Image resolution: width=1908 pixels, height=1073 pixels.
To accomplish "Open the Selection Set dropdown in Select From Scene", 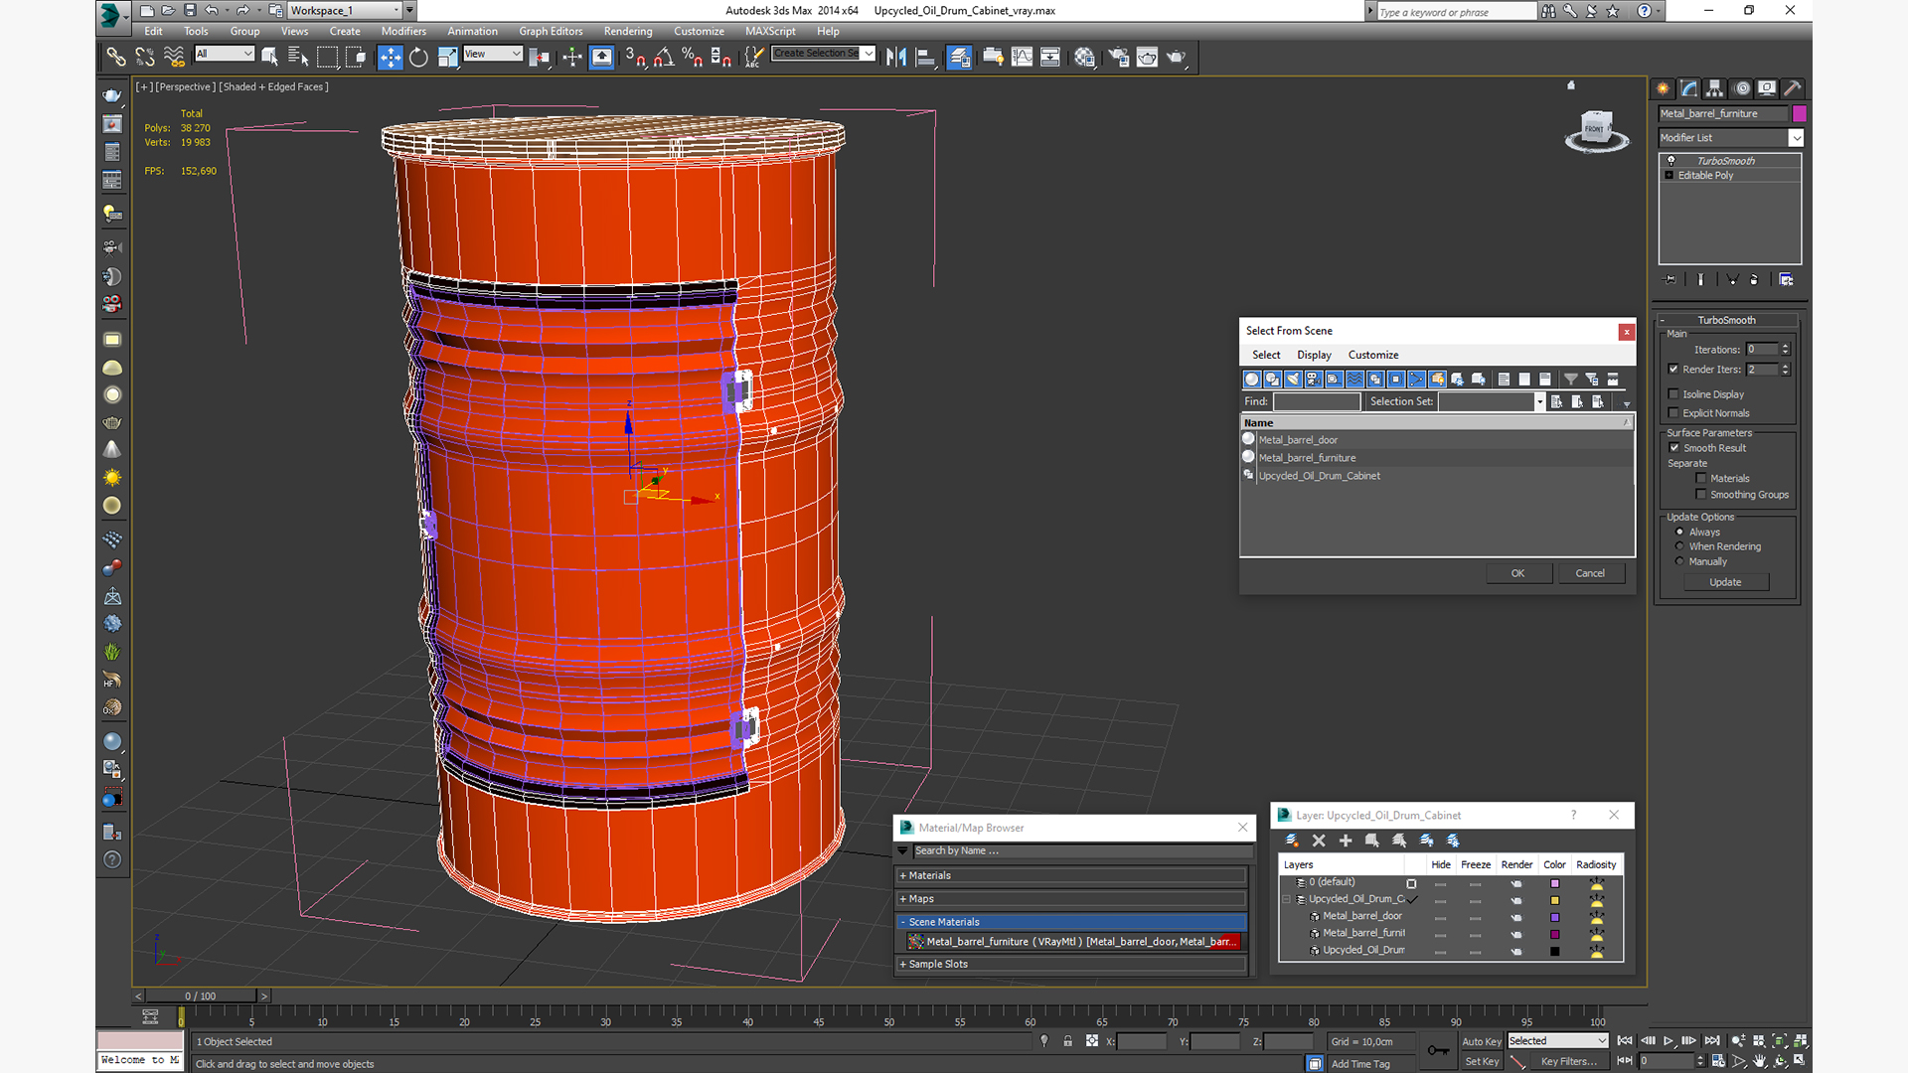I will tap(1492, 401).
